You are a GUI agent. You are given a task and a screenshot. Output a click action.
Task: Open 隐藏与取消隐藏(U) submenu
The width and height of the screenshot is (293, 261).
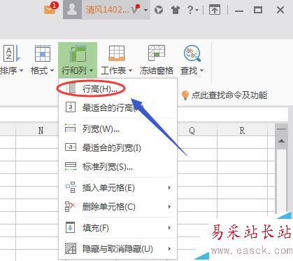tap(117, 249)
